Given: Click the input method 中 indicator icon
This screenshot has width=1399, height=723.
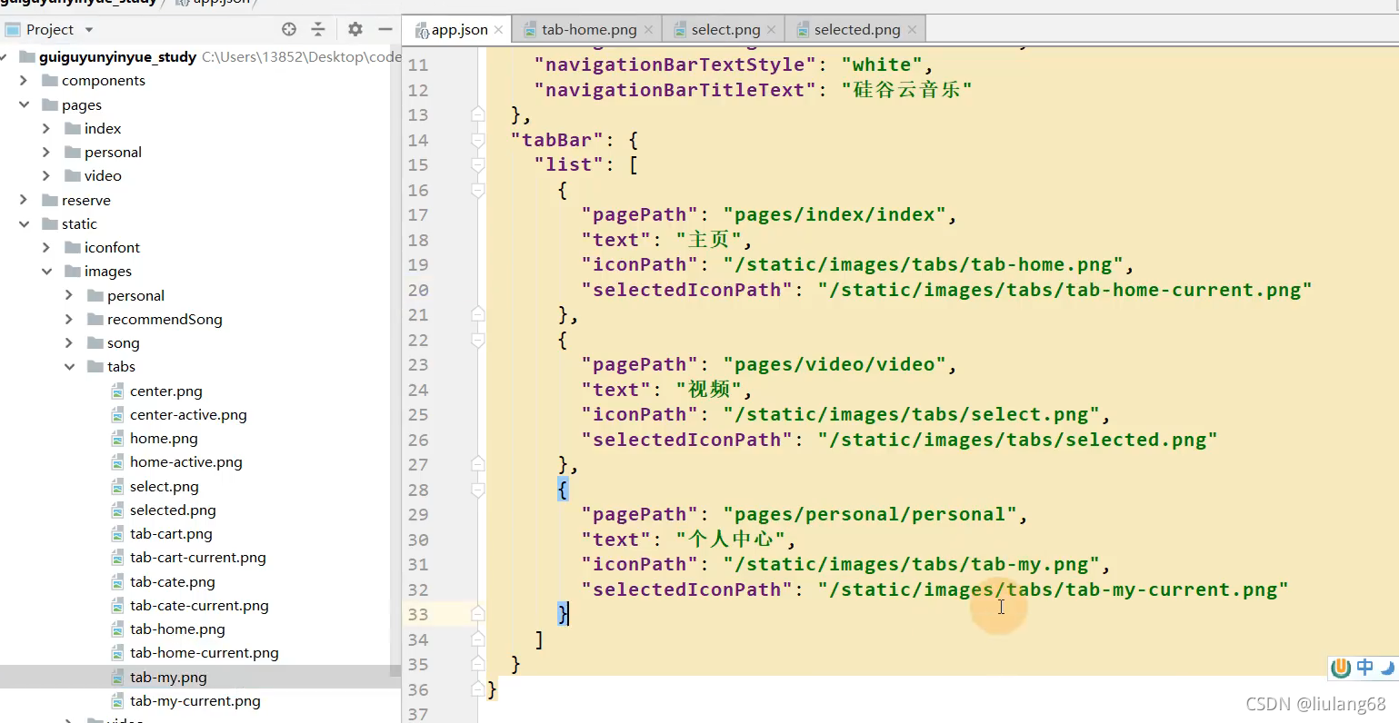Looking at the screenshot, I should [x=1365, y=668].
